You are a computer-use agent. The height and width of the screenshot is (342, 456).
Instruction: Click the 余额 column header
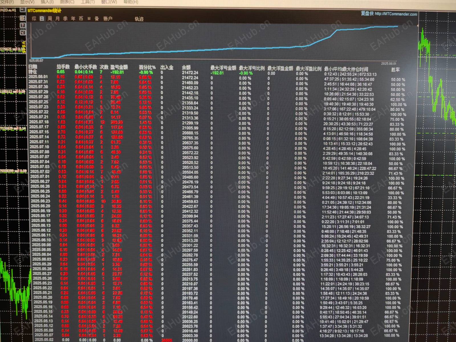(x=186, y=68)
